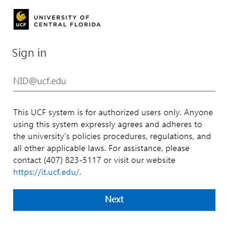Click the (407) 823-5117 phone number
The image size is (231, 225).
click(x=72, y=160)
